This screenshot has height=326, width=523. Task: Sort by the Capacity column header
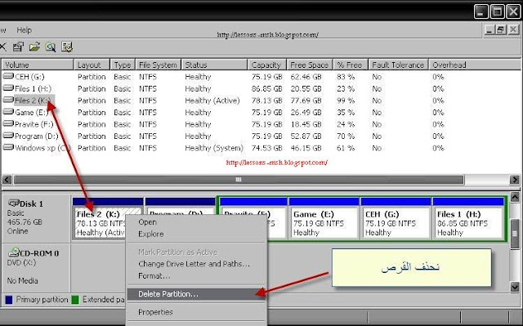[267, 65]
